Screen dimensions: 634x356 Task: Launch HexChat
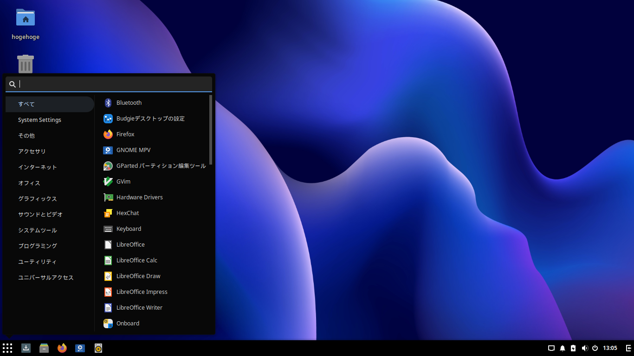(152, 213)
